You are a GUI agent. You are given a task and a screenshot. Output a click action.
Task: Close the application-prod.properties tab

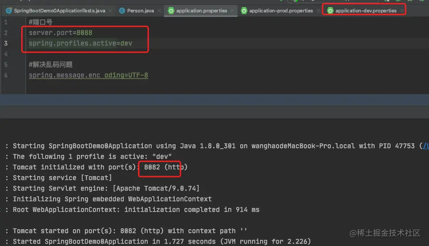pos(318,11)
